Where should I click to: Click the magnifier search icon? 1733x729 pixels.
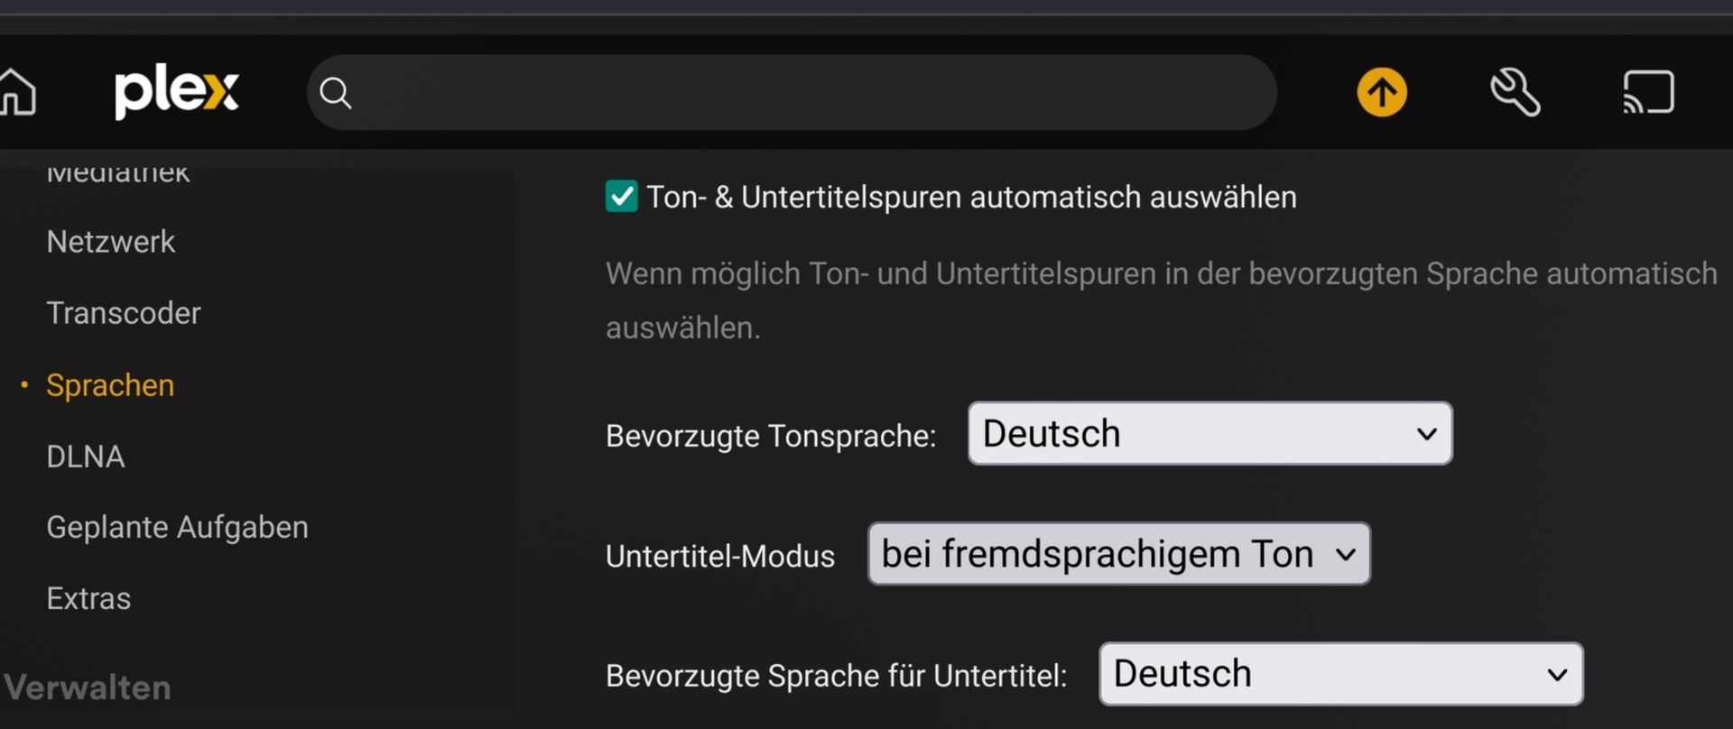coord(336,93)
